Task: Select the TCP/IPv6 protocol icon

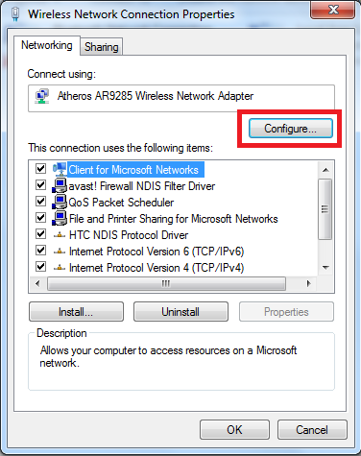Action: point(60,252)
